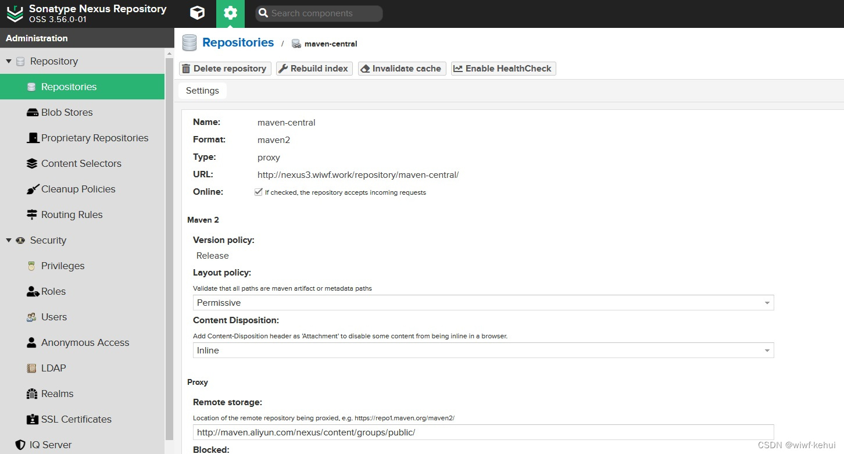Go to Roles under Security
The height and width of the screenshot is (454, 844).
[x=83, y=291]
